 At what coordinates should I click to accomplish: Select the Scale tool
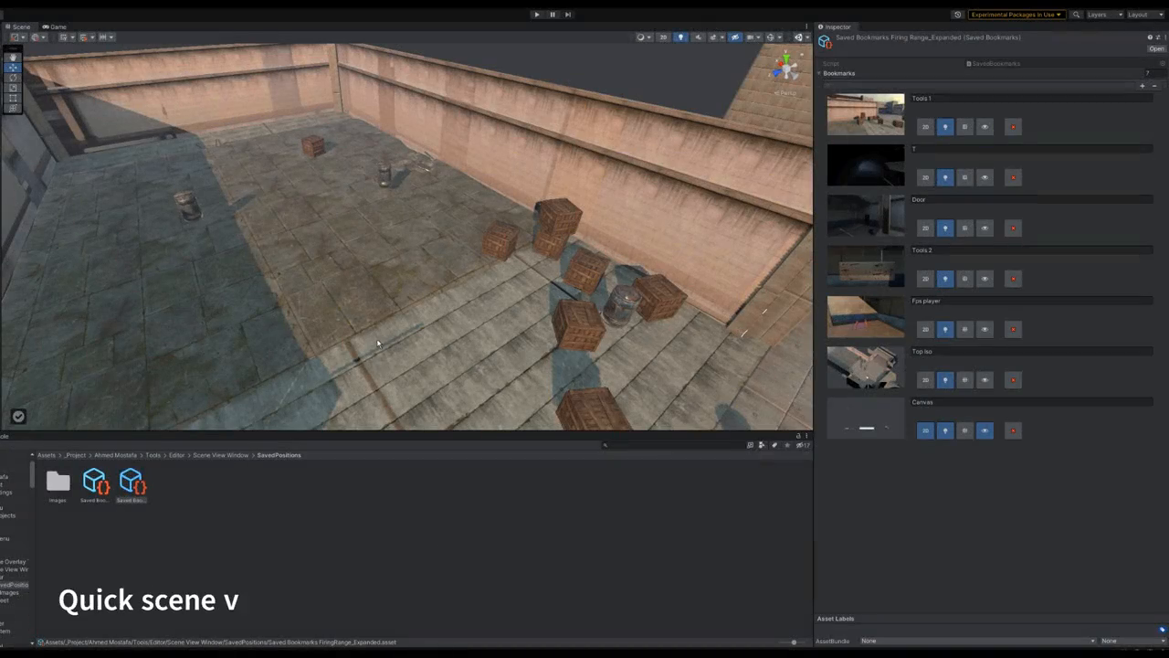point(13,88)
